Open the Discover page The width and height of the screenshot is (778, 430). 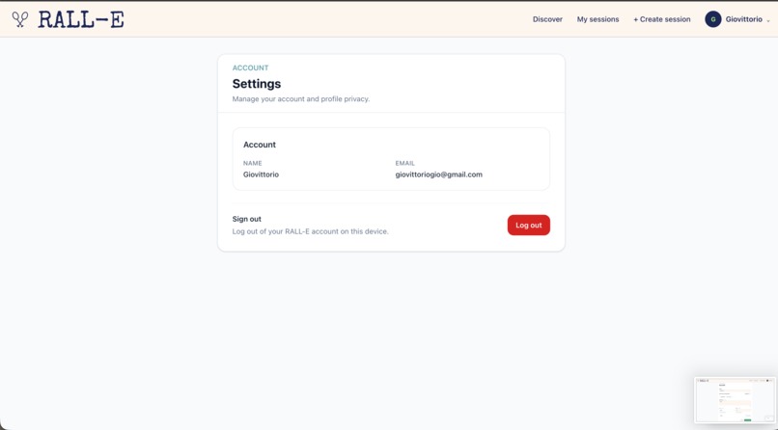547,19
